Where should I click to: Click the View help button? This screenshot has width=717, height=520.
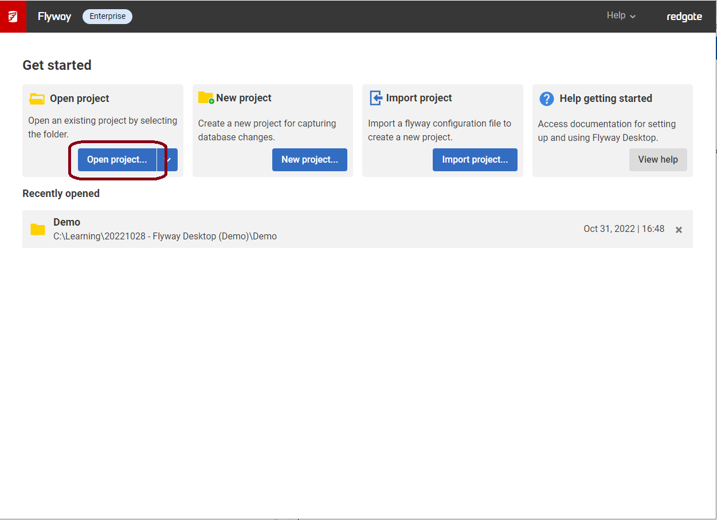coord(658,160)
